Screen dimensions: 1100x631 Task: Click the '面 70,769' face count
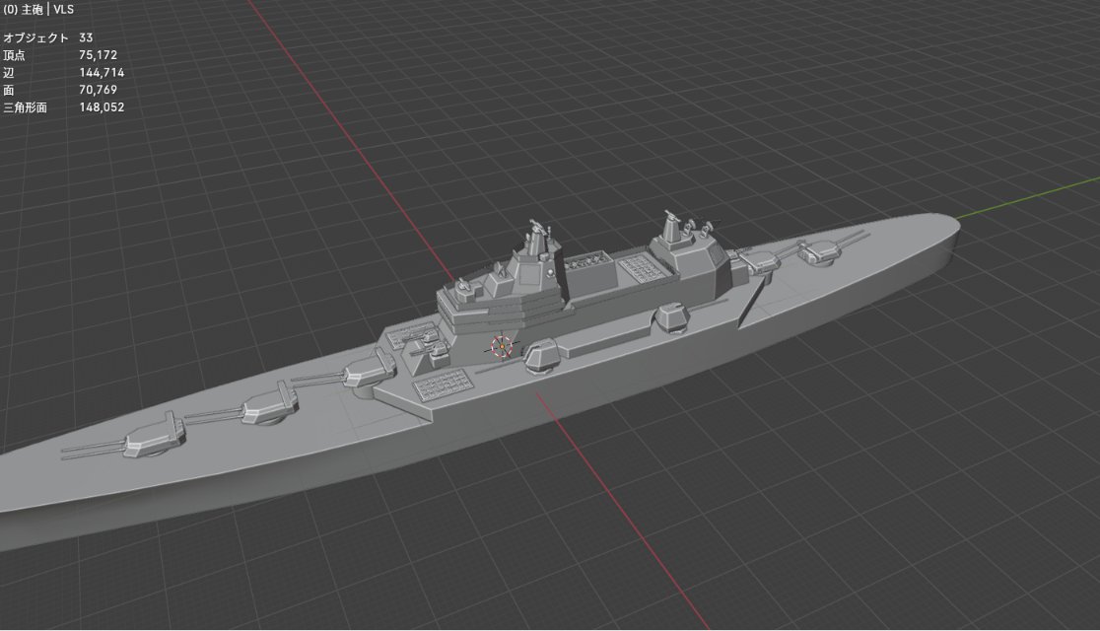[60, 90]
